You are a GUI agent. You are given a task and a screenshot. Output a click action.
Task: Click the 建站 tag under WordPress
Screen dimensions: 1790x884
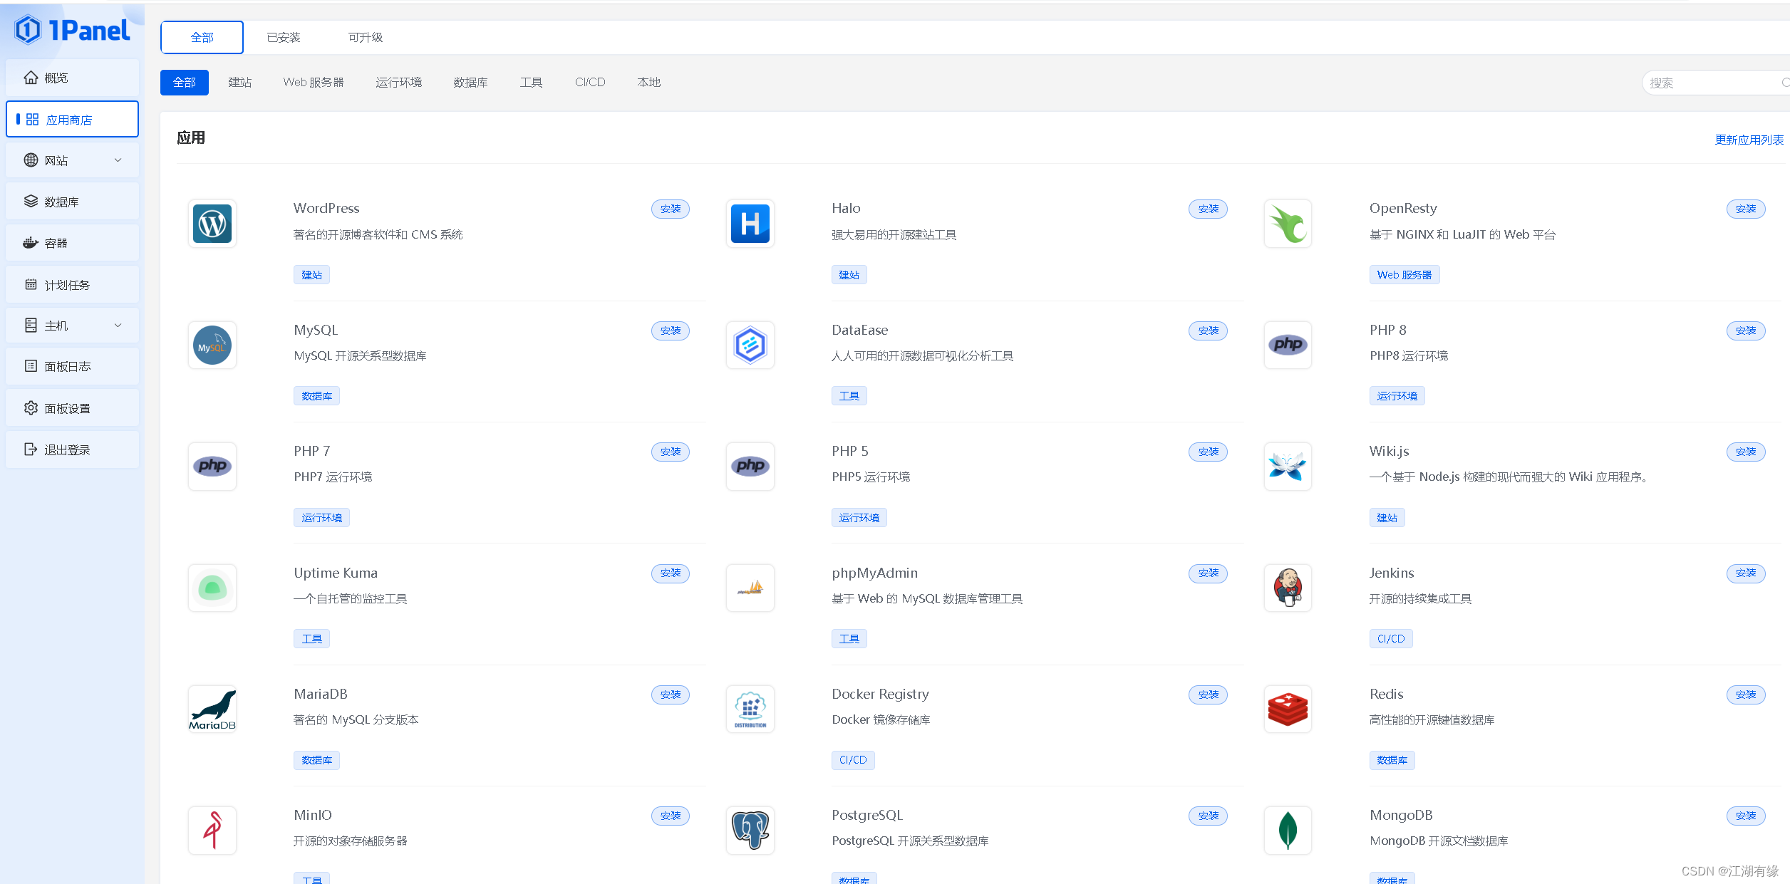(x=311, y=275)
